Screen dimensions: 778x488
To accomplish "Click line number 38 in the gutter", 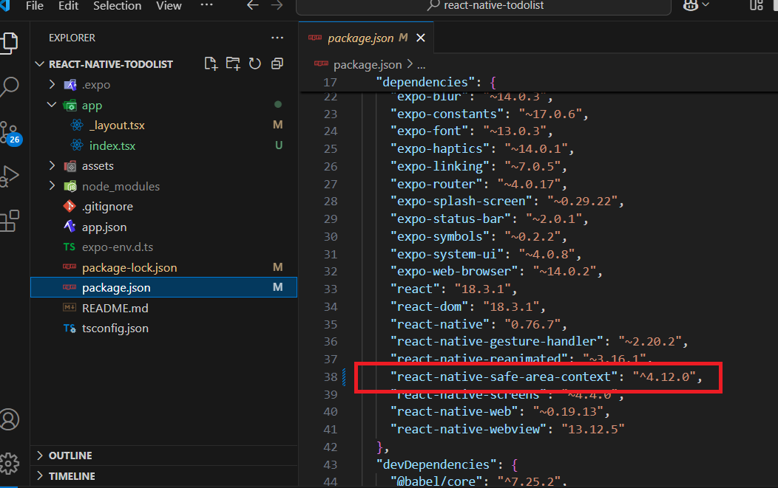I will click(331, 377).
